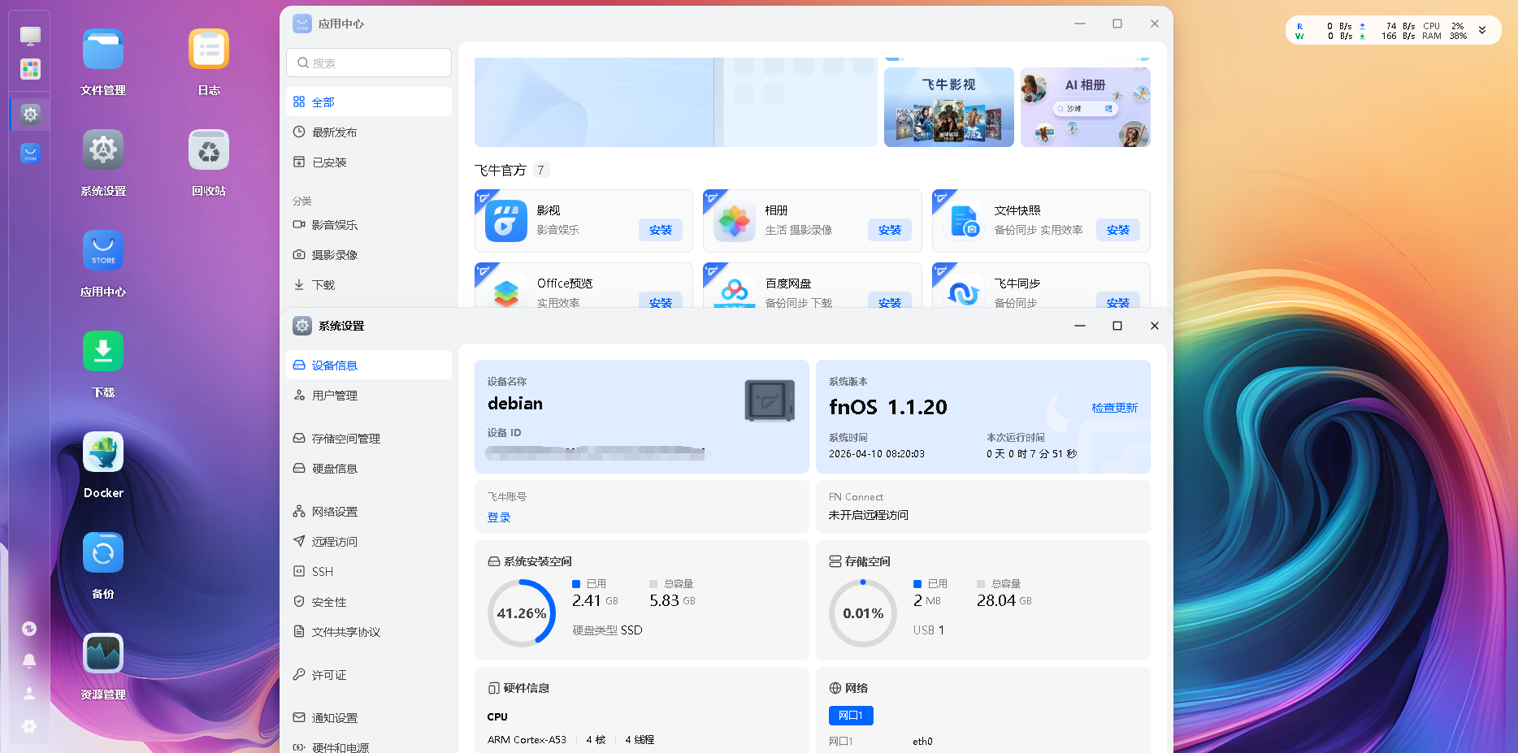This screenshot has height=753, width=1518.
Task: Click the 飞牛同步 app icon in App Center
Action: (964, 291)
